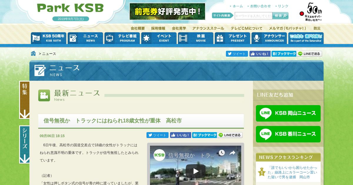Click top LINEで送る button

point(309,54)
